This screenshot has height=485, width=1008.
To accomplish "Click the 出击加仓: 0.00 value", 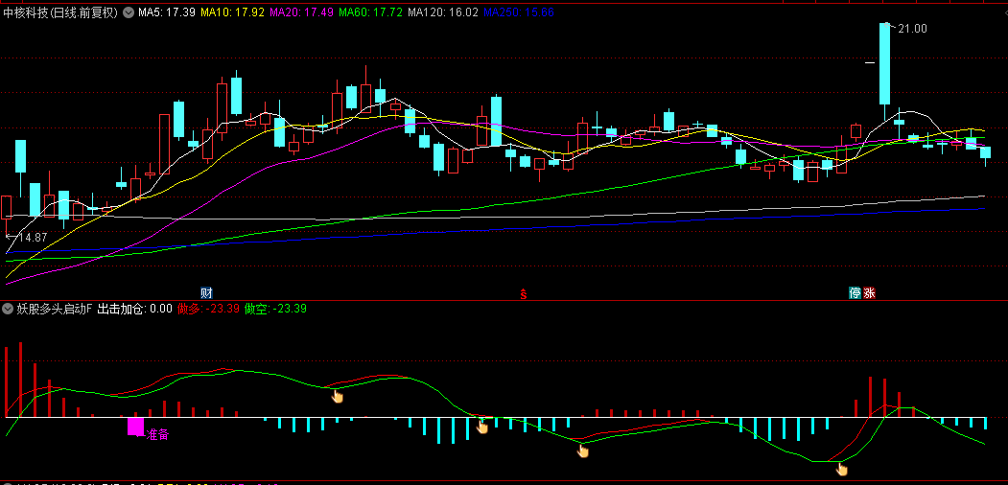I will (x=135, y=309).
